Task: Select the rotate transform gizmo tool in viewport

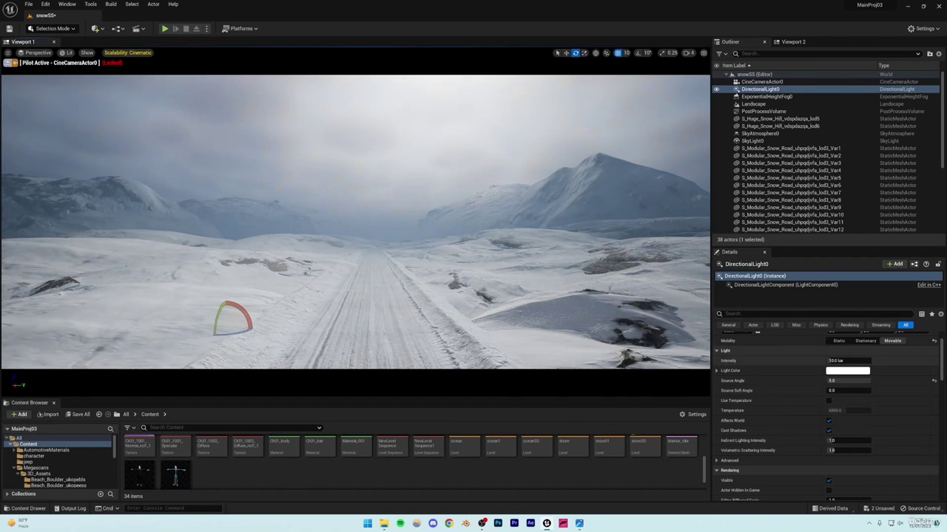Action: pyautogui.click(x=576, y=53)
